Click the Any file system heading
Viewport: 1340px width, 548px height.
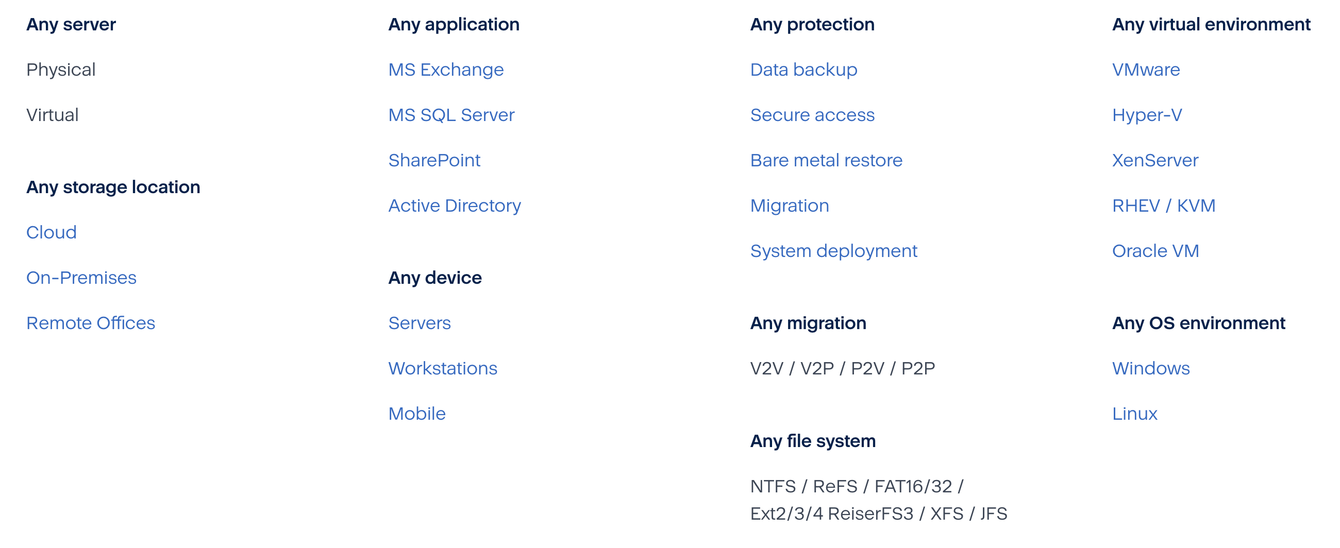[813, 441]
